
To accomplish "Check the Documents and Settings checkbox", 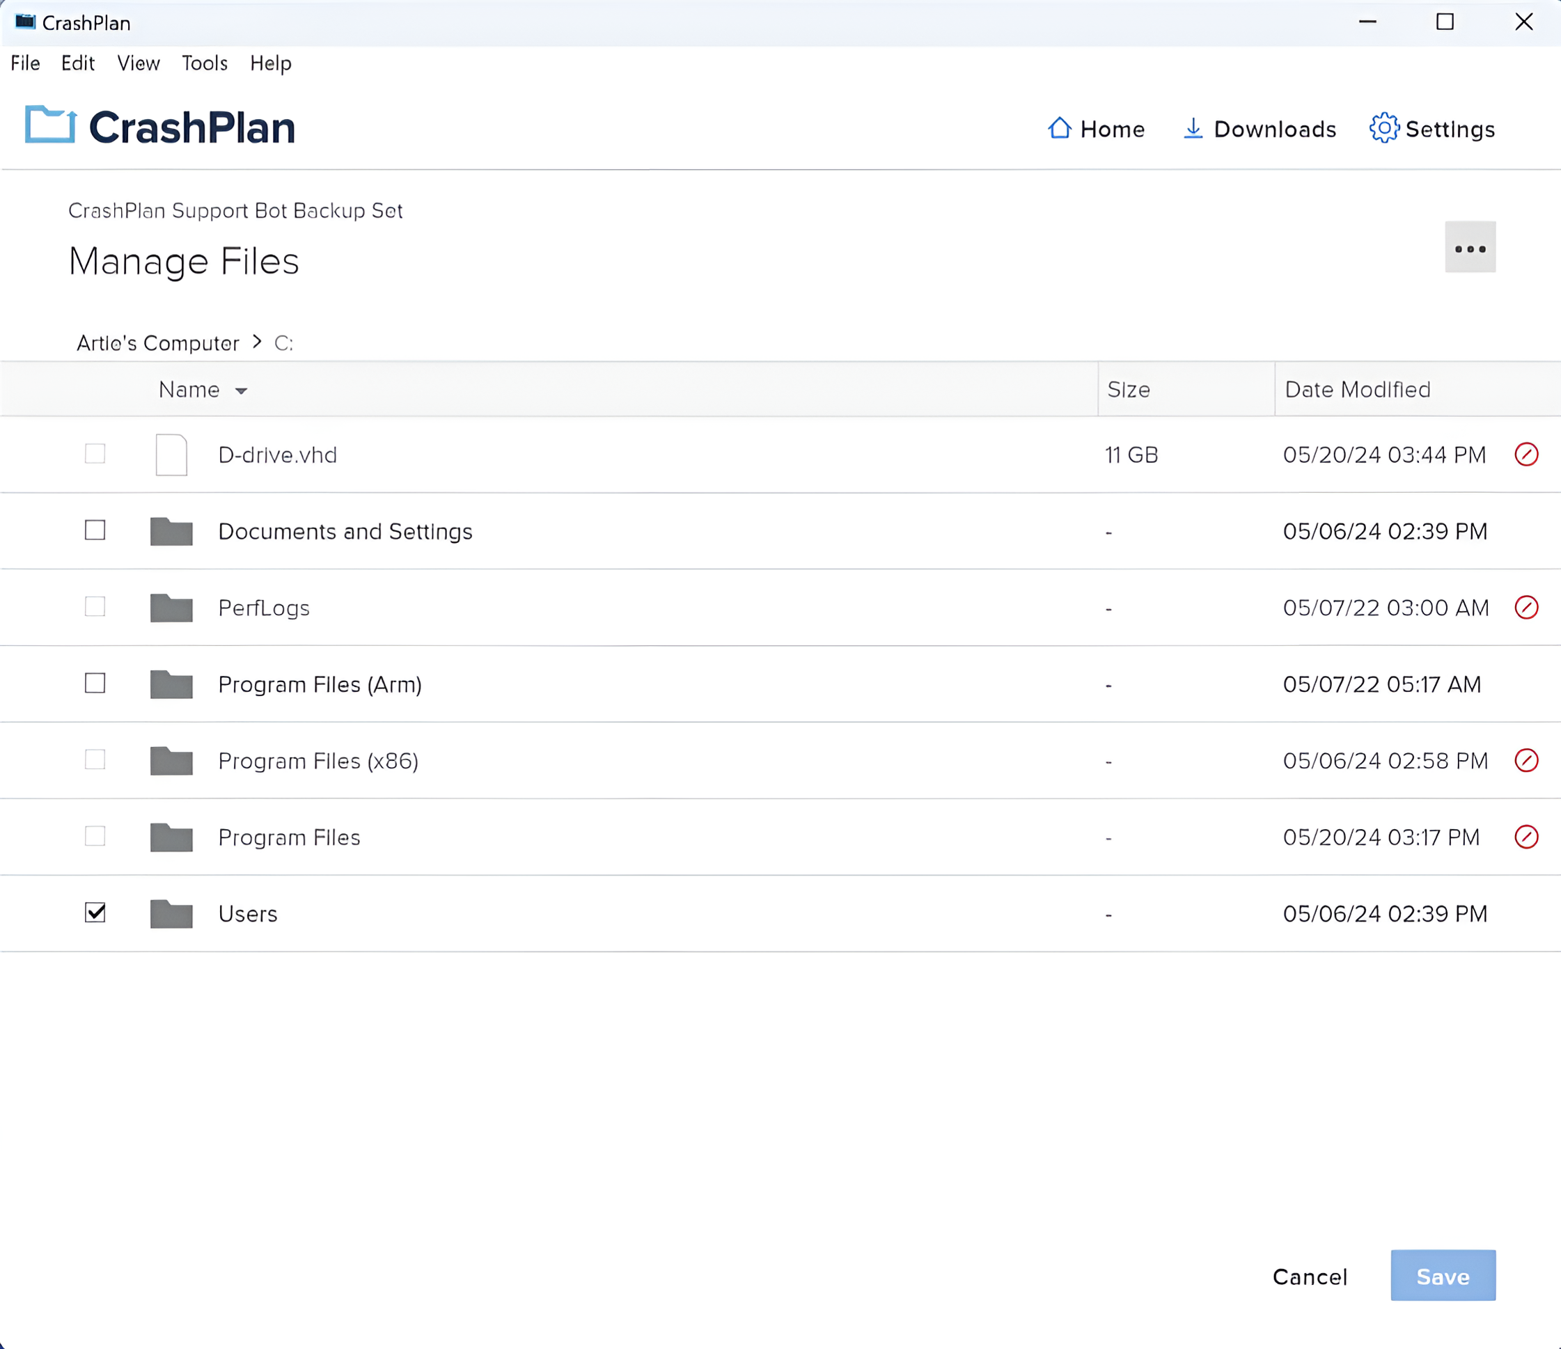I will tap(95, 530).
